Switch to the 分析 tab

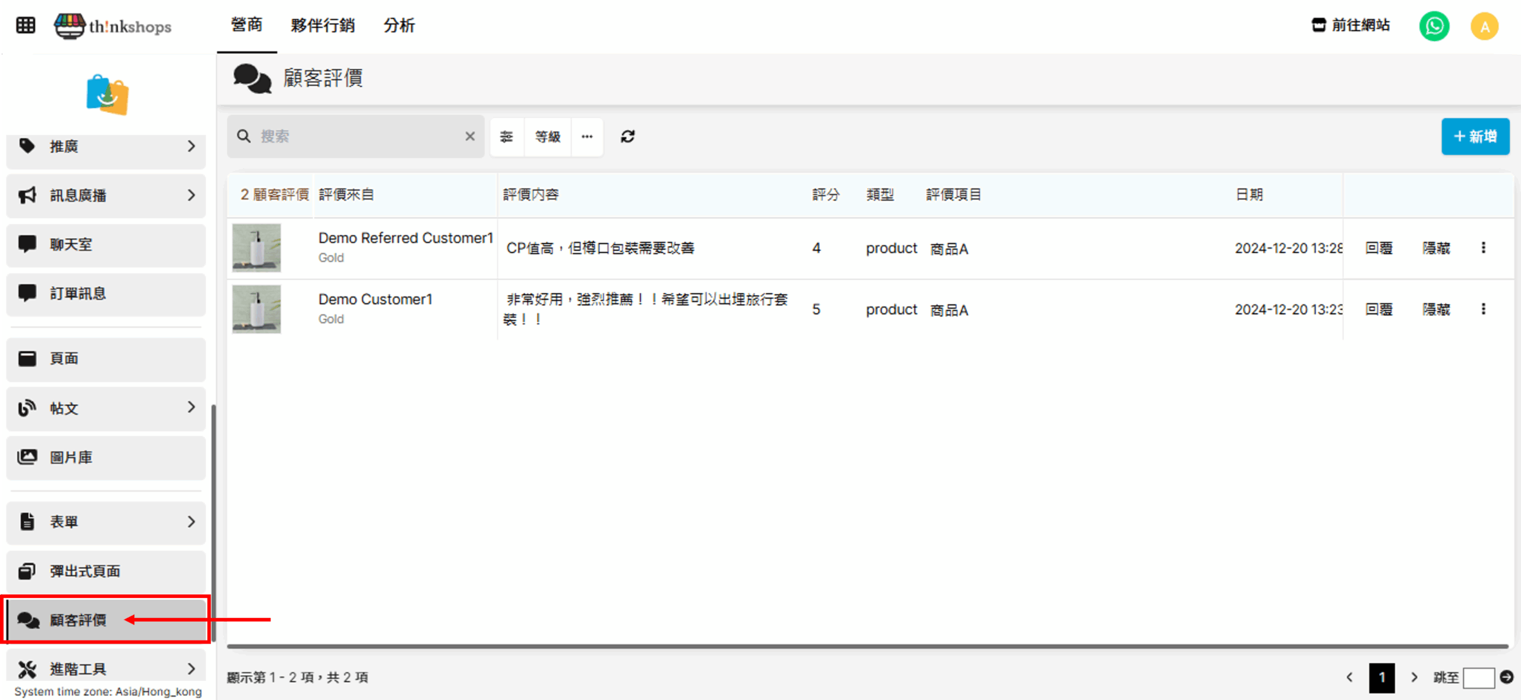tap(399, 26)
